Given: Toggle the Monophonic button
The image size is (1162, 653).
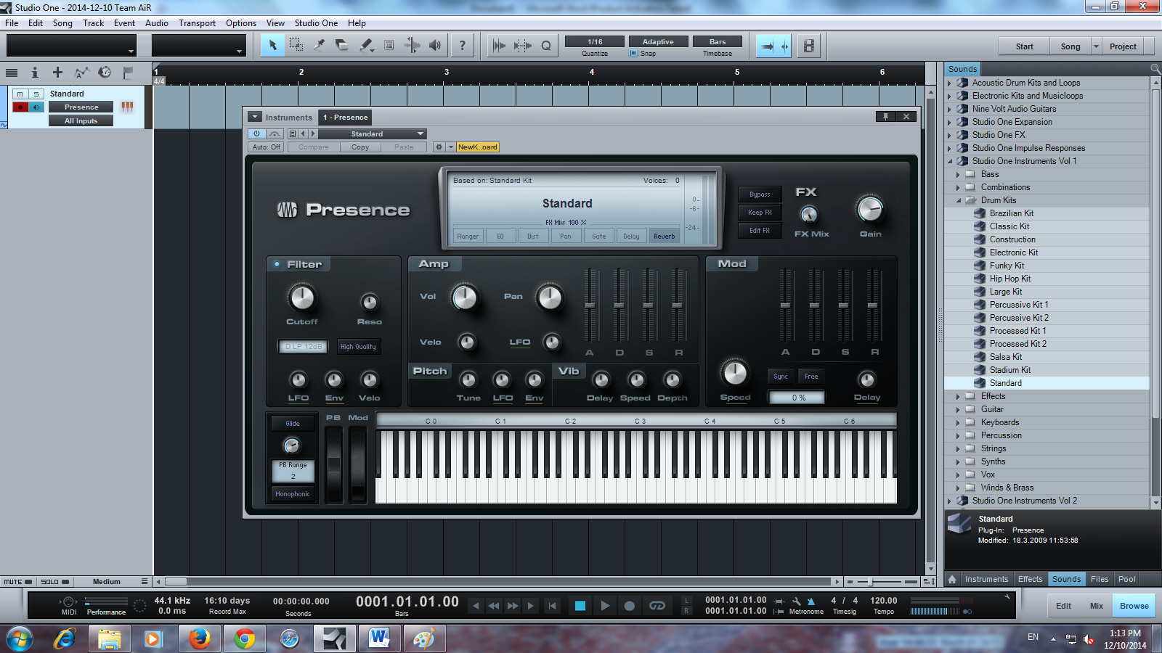Looking at the screenshot, I should pyautogui.click(x=293, y=493).
